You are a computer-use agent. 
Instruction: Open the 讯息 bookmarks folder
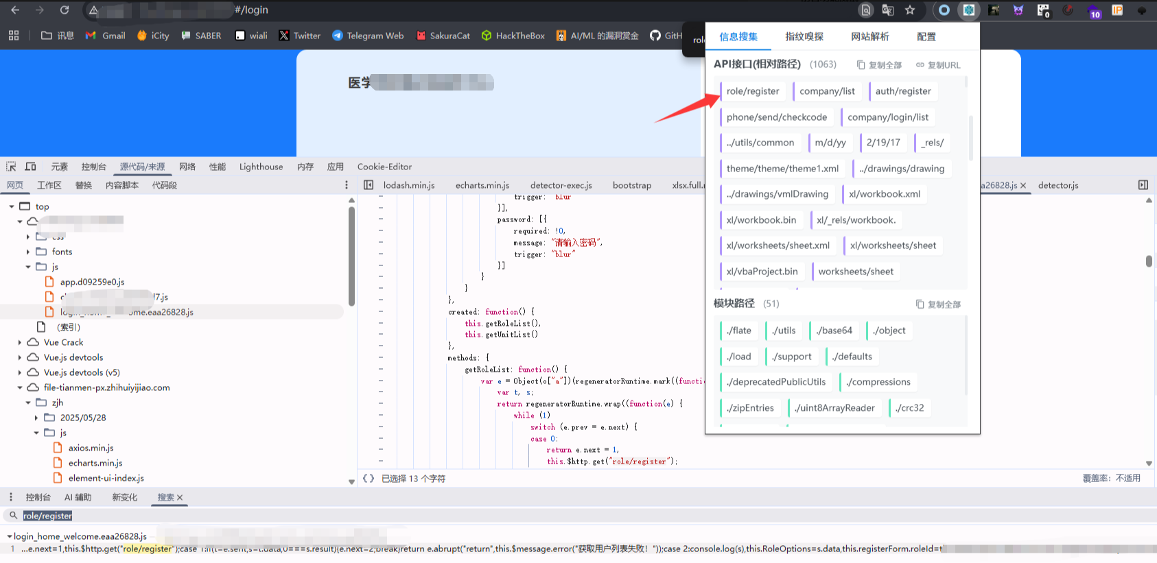[58, 36]
